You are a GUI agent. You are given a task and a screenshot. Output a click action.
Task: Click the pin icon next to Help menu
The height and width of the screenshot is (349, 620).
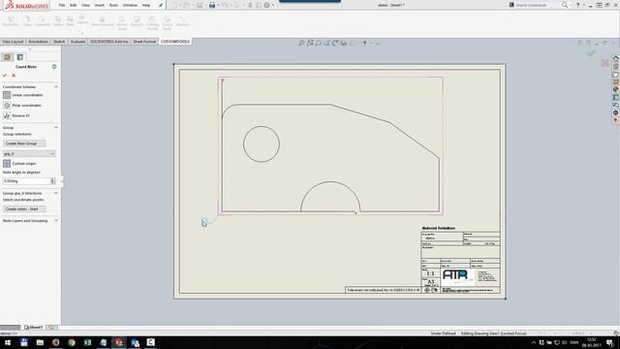(161, 6)
